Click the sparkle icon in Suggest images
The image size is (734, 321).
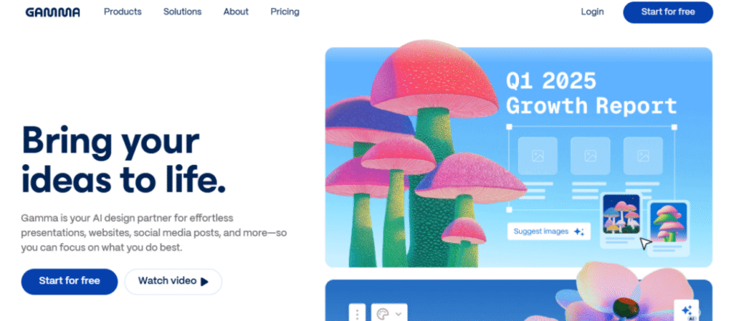(x=579, y=231)
